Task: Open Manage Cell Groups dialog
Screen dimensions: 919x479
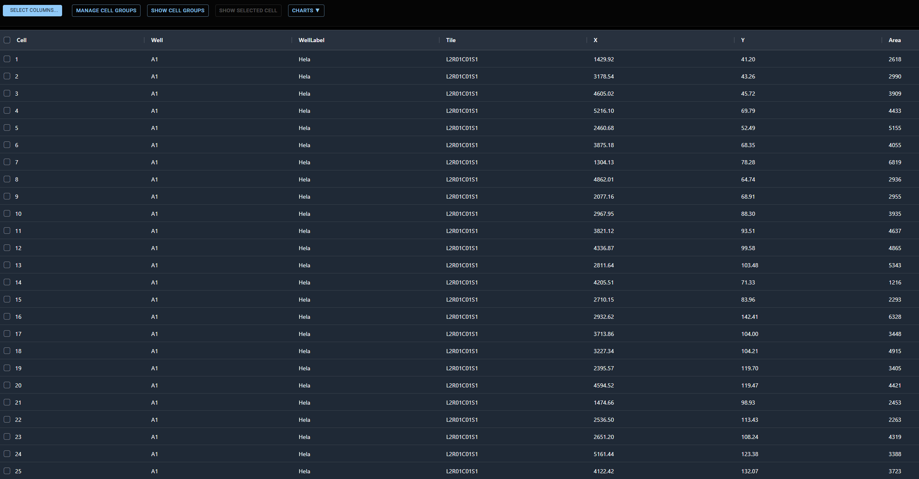Action: click(106, 11)
